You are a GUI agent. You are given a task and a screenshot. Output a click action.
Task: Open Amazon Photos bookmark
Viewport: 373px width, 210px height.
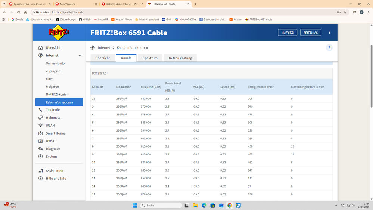pyautogui.click(x=122, y=19)
